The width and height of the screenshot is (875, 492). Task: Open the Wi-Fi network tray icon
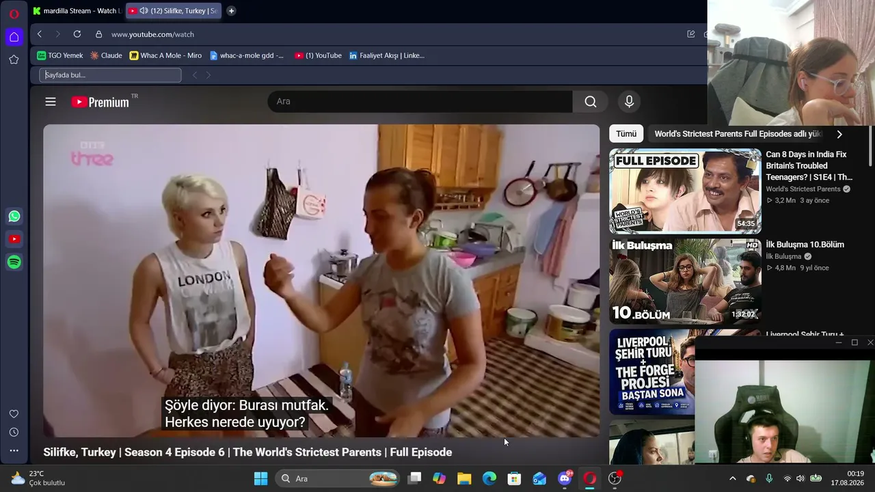(787, 478)
